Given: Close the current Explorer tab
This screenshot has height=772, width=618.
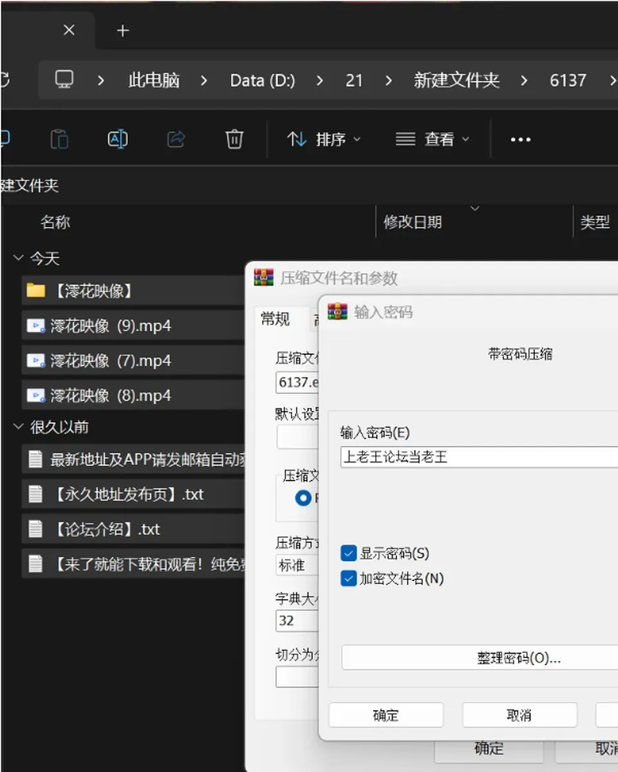Looking at the screenshot, I should [70, 30].
